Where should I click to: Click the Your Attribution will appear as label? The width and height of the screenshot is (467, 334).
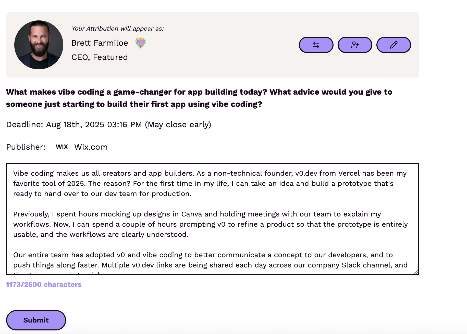(x=118, y=29)
